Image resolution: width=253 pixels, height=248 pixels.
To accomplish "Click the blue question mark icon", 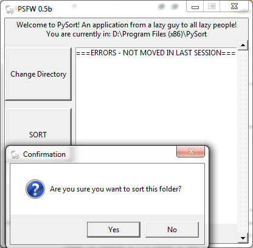I will pos(35,189).
